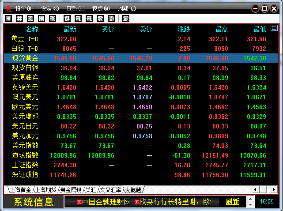Viewport: 283px width, 211px height.
Task: Switch to the 贵金属现 tab
Action: click(71, 190)
